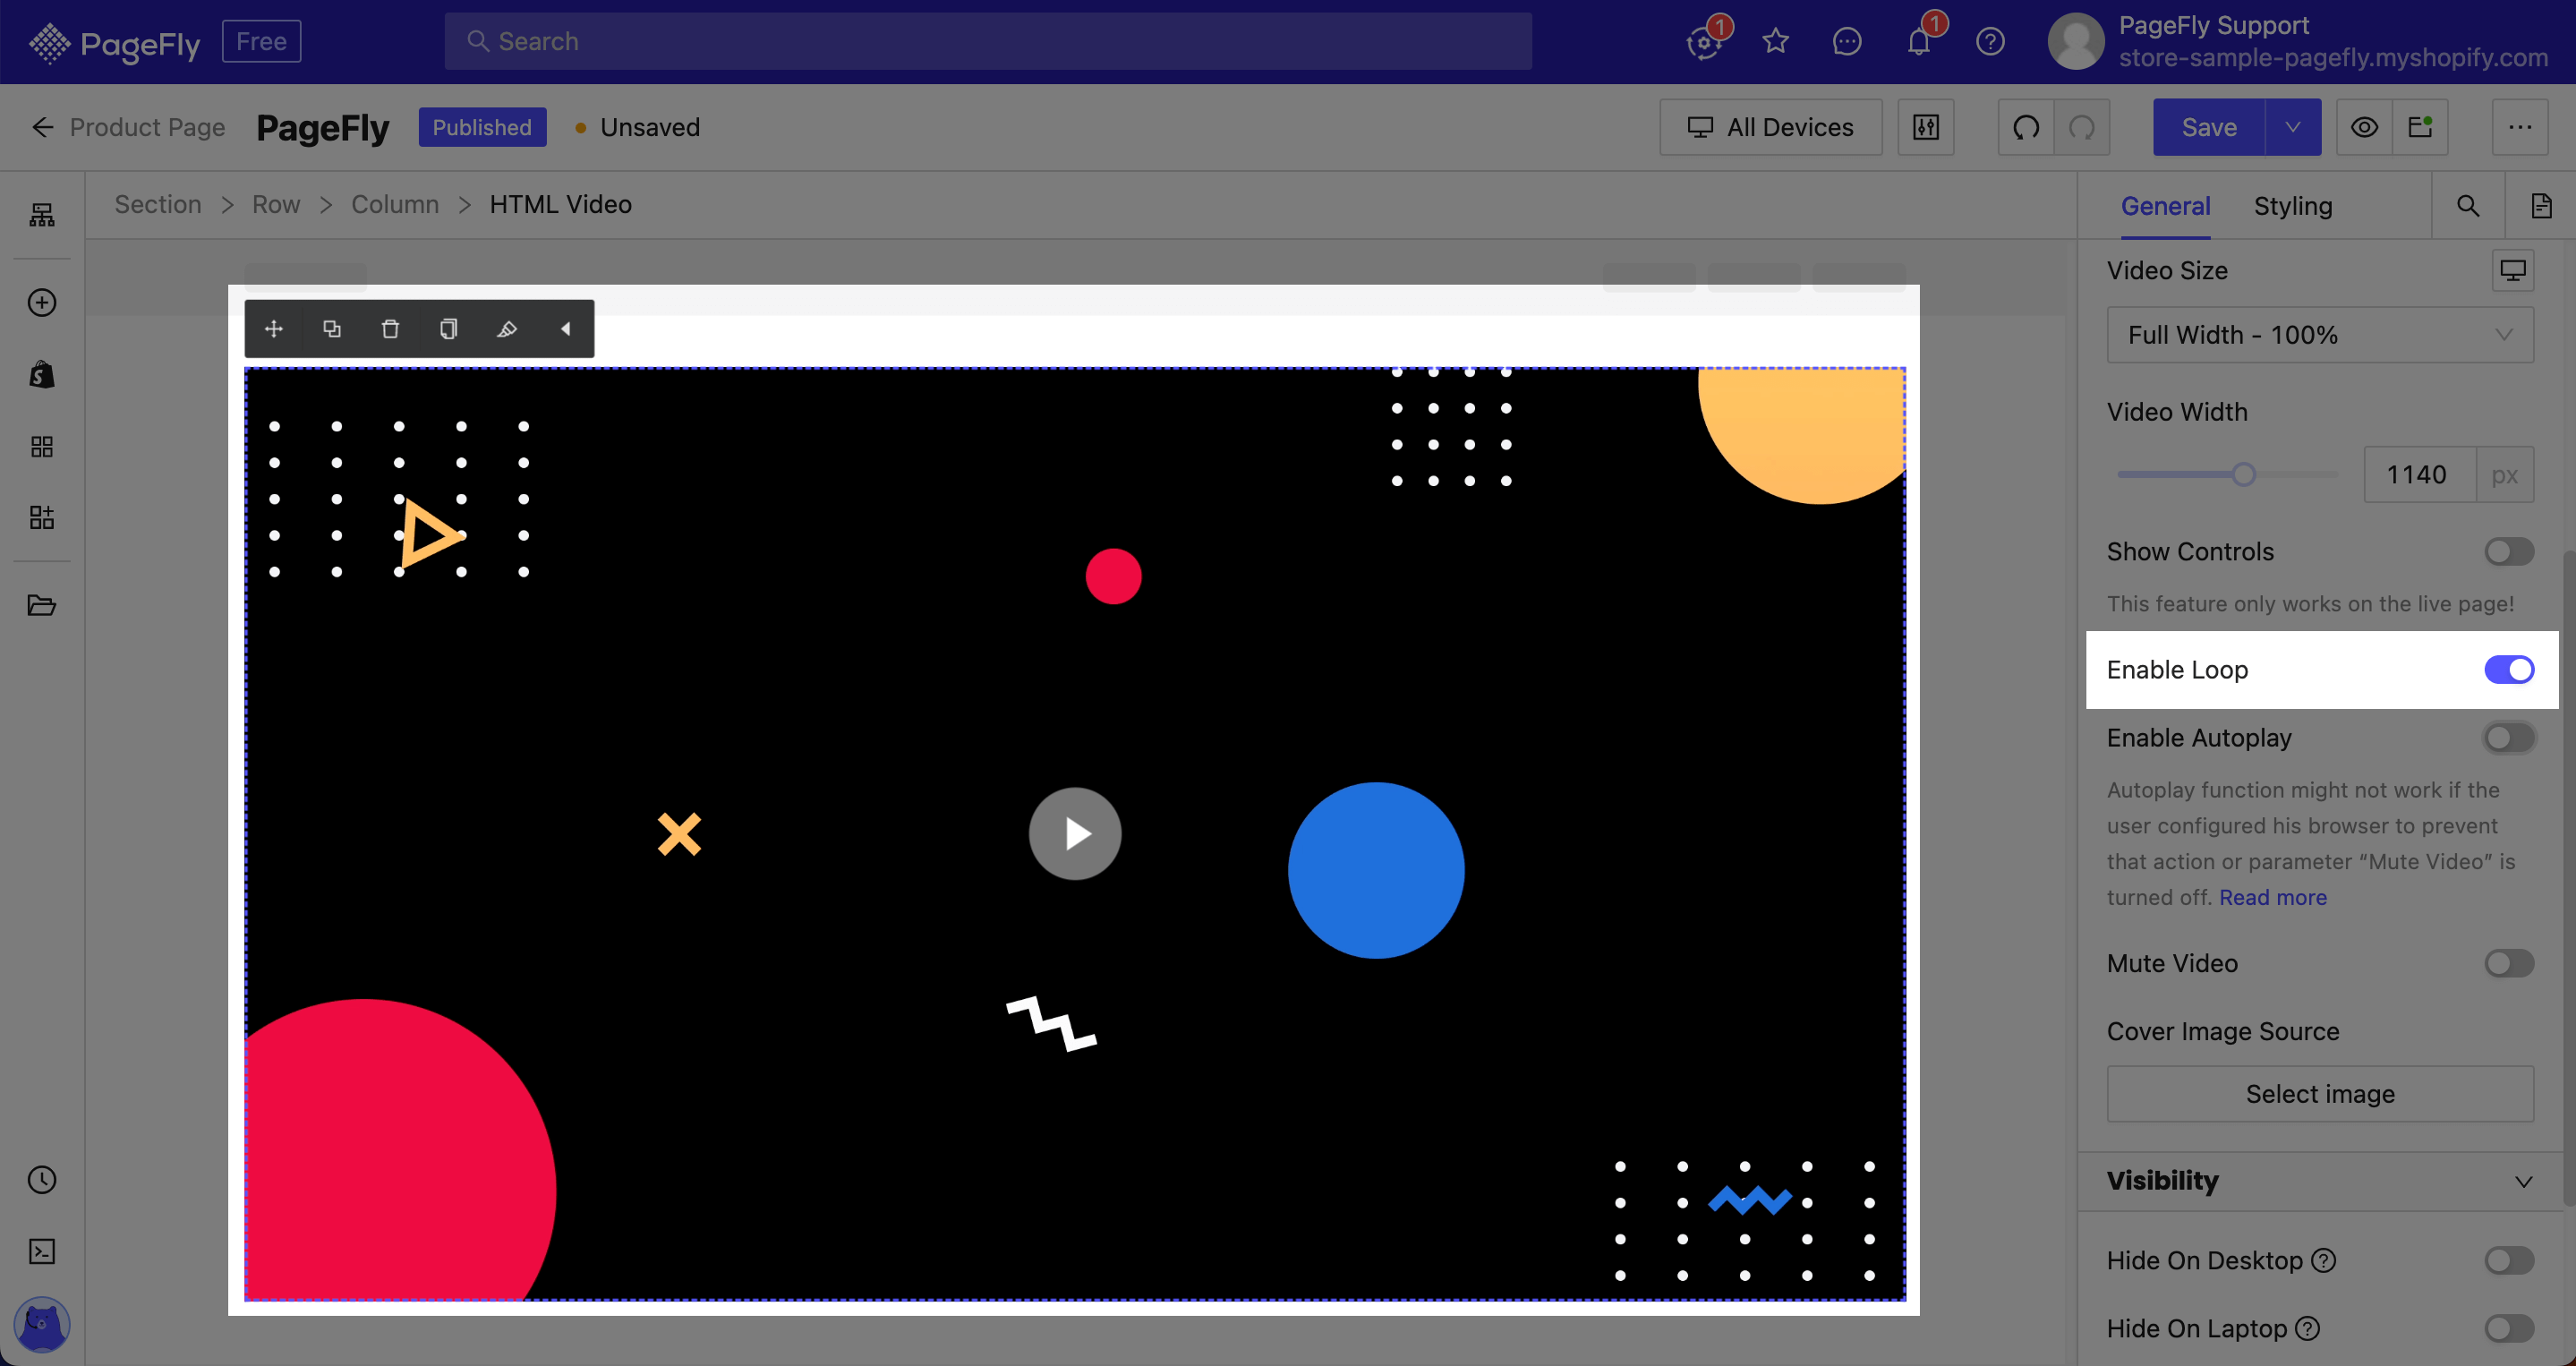Click the mascot avatar at sidebar bottom
The image size is (2576, 1366).
pyautogui.click(x=42, y=1325)
